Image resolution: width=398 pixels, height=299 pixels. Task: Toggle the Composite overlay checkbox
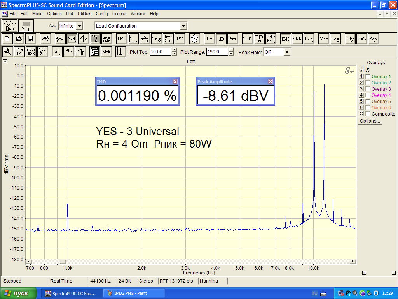368,114
